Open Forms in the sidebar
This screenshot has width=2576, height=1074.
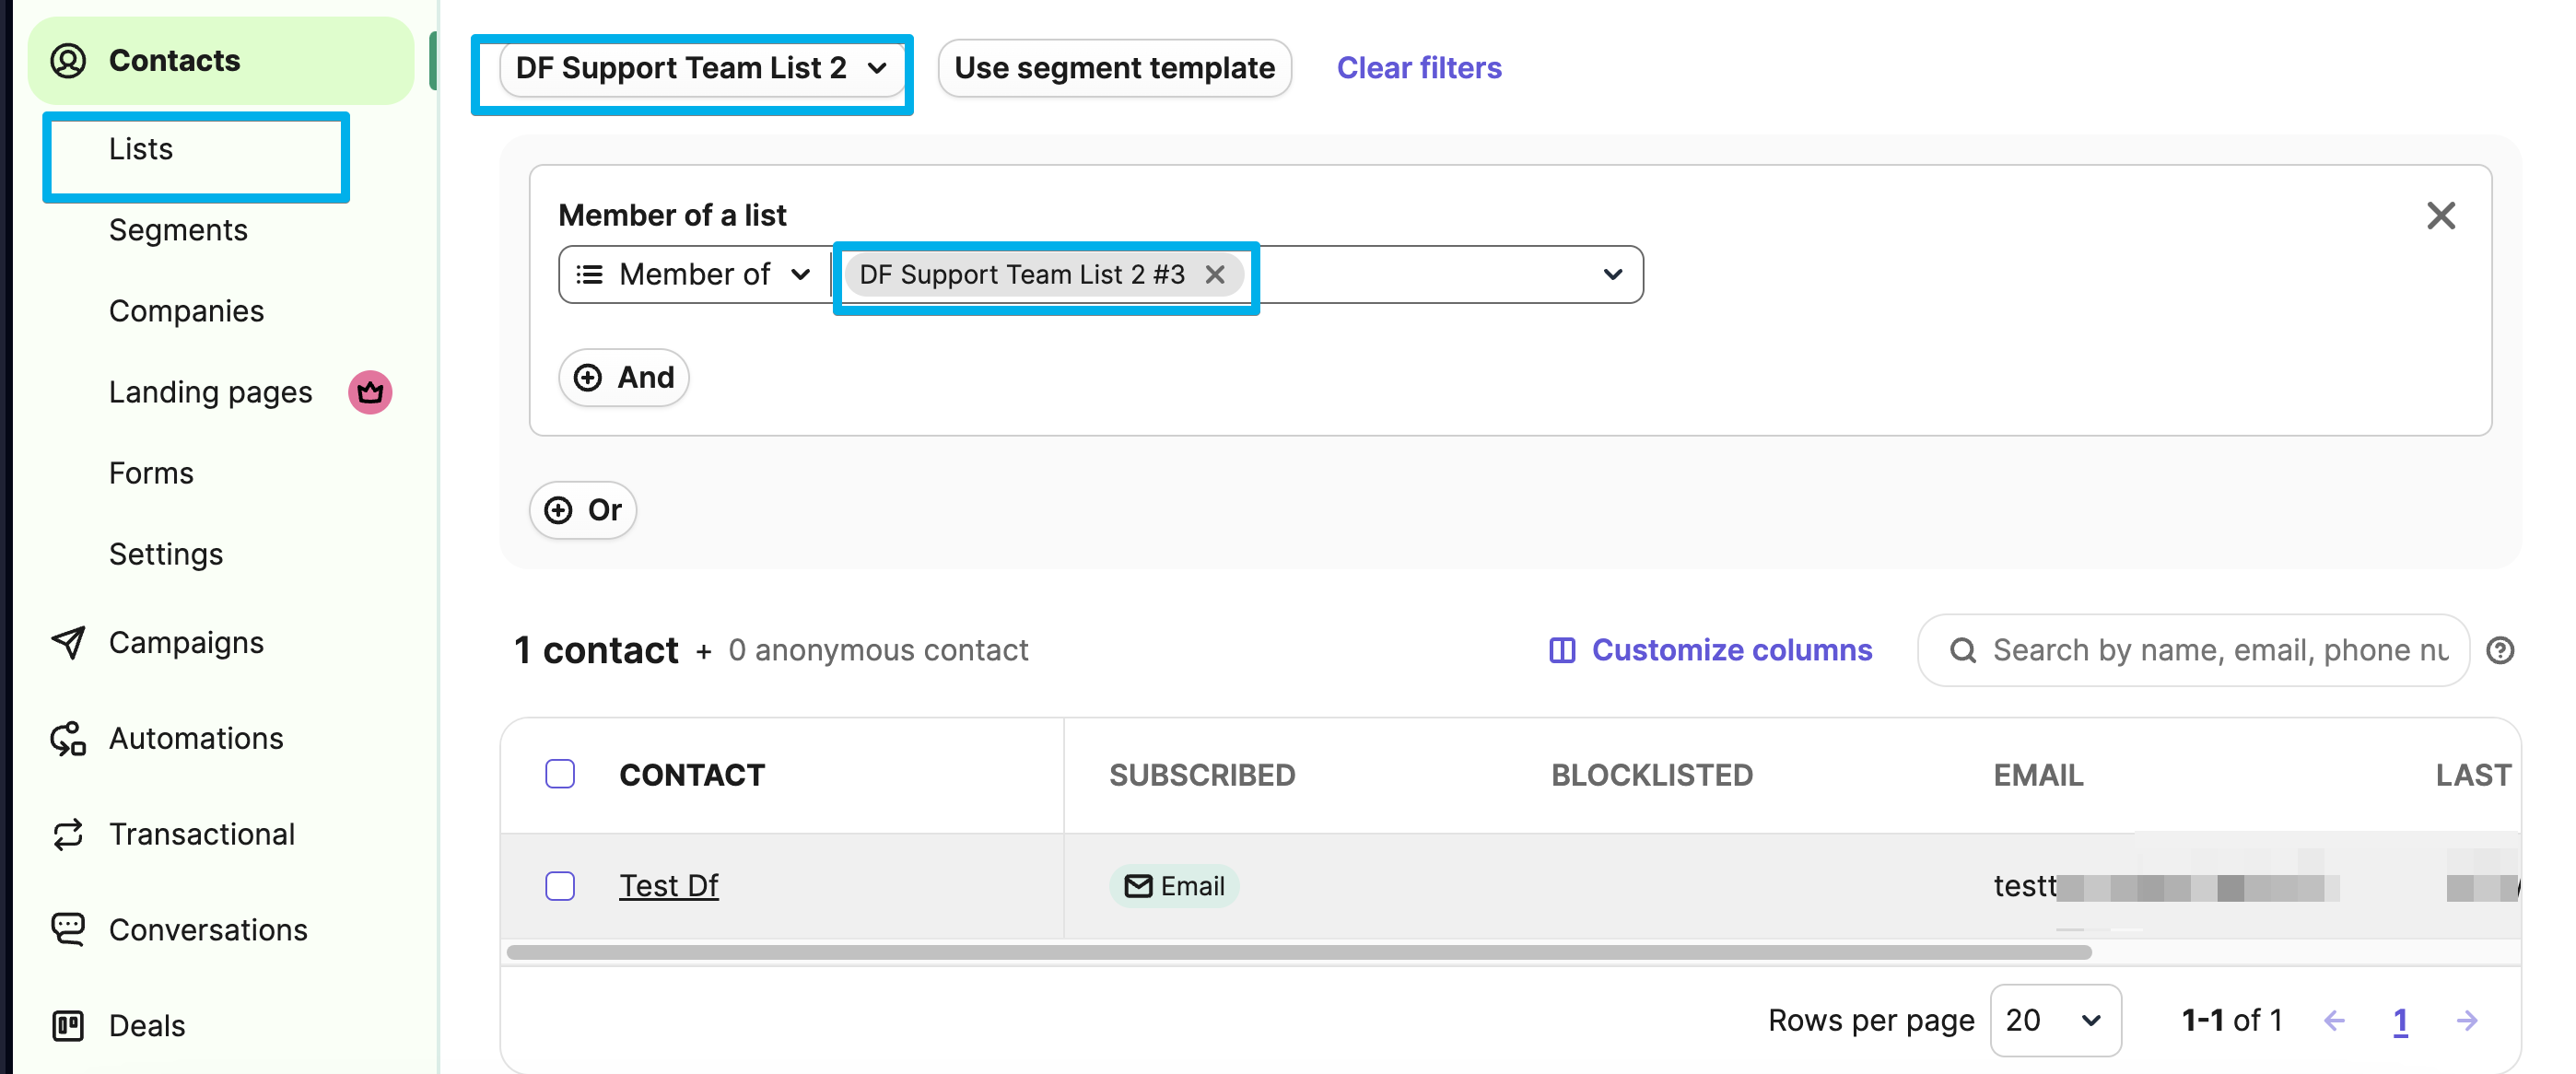pos(151,473)
